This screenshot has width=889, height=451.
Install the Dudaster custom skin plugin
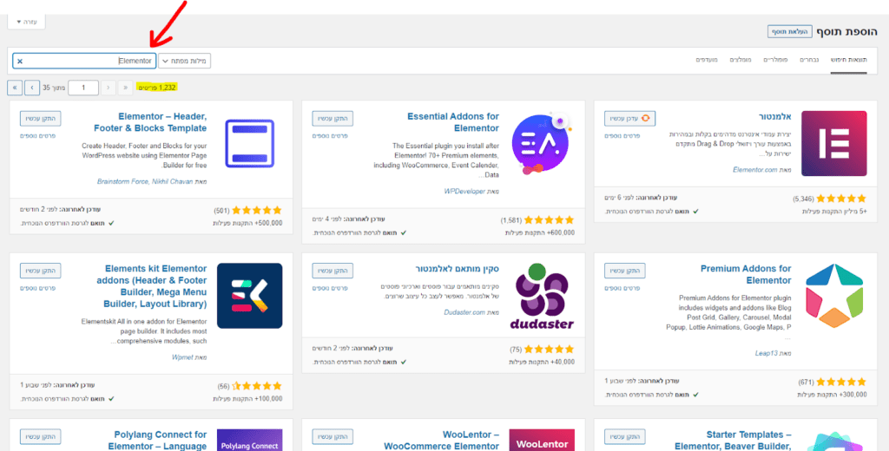pyautogui.click(x=333, y=271)
